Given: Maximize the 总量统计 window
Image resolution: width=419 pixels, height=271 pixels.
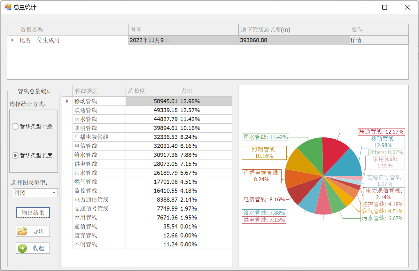Looking at the screenshot, I should pos(384,7).
